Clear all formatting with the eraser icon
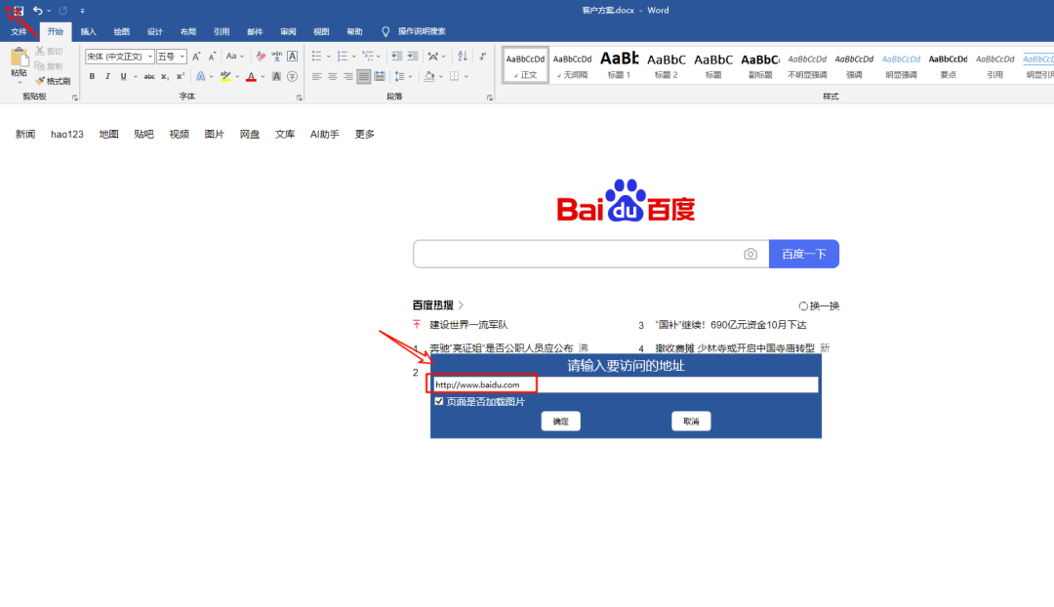The width and height of the screenshot is (1054, 607). coord(261,57)
